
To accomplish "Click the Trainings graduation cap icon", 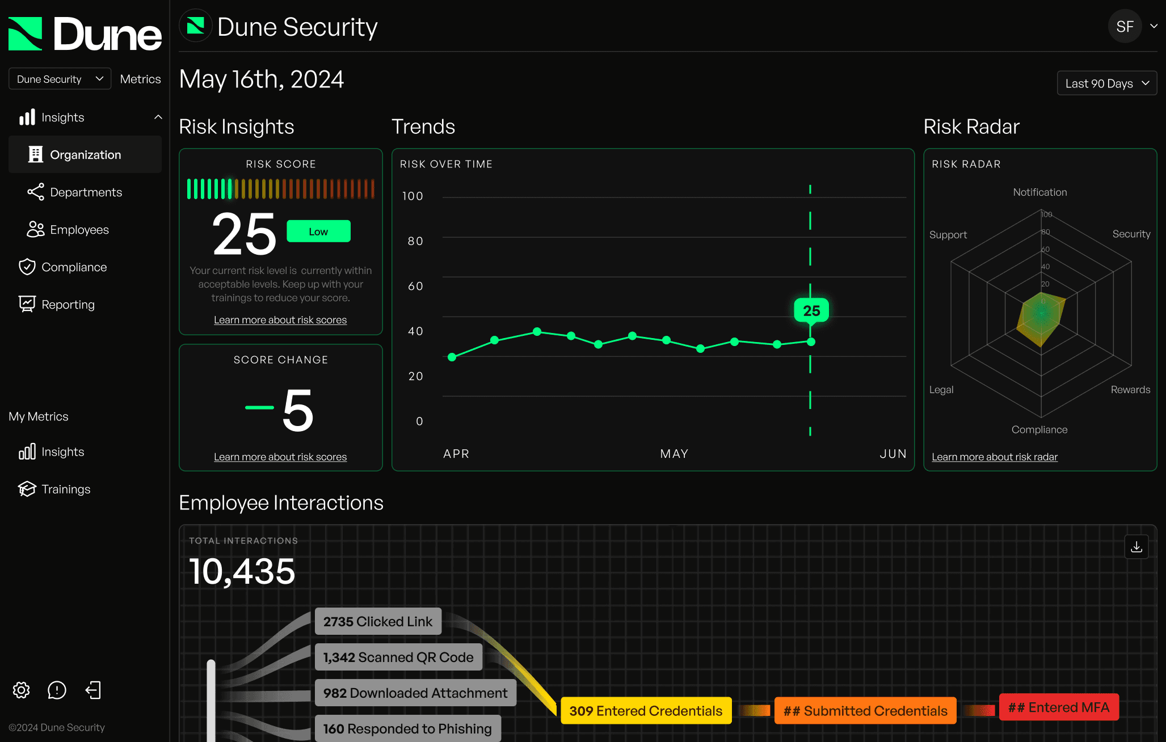I will point(27,488).
